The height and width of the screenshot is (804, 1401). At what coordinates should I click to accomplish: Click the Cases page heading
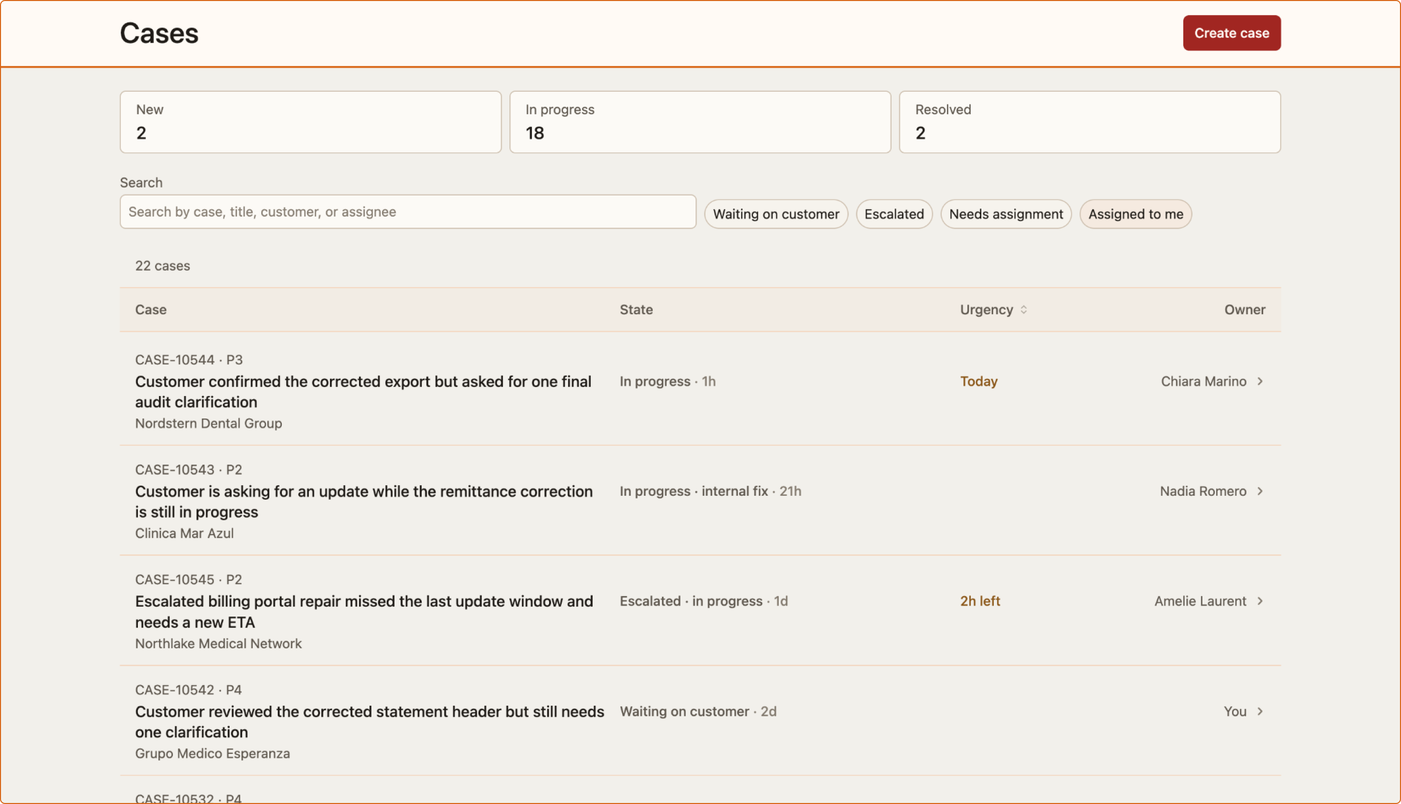(x=159, y=33)
